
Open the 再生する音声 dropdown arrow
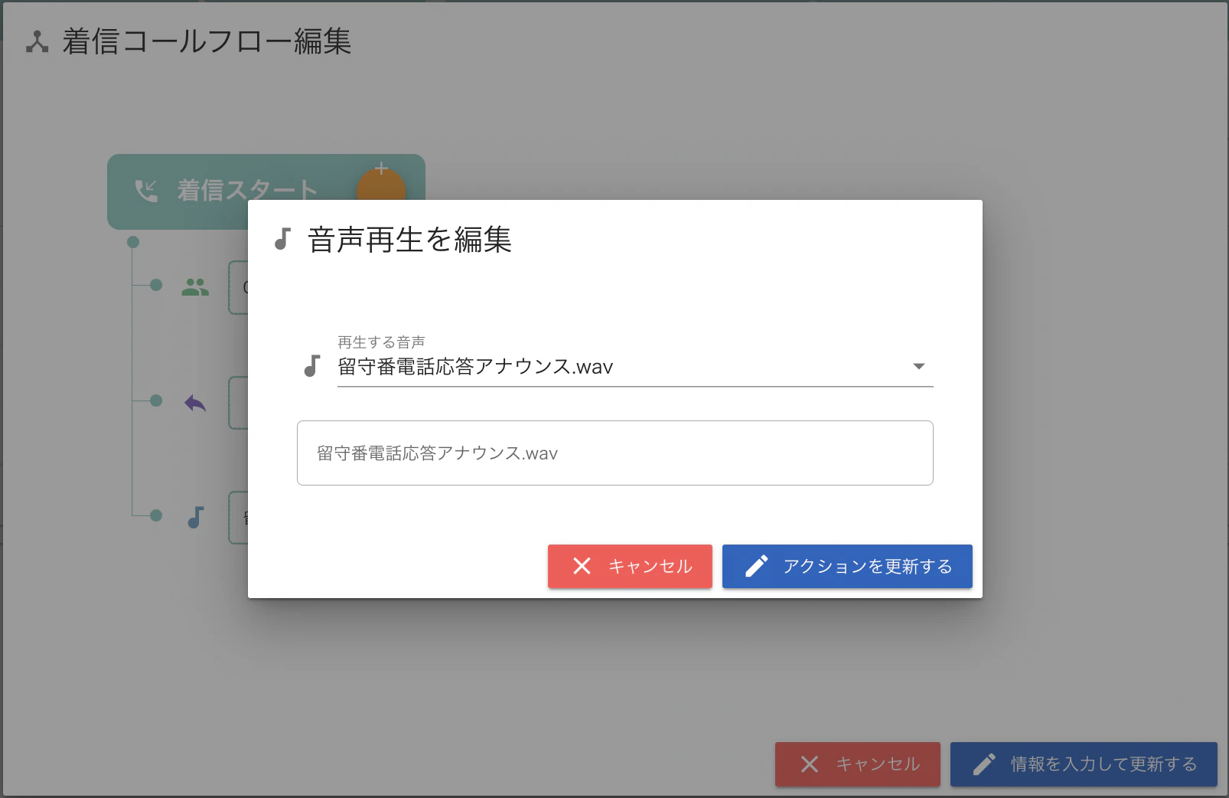point(919,367)
